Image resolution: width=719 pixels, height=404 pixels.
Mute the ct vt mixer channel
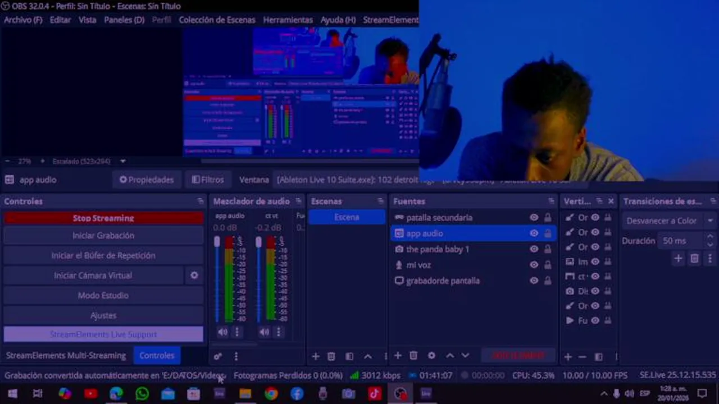264,332
